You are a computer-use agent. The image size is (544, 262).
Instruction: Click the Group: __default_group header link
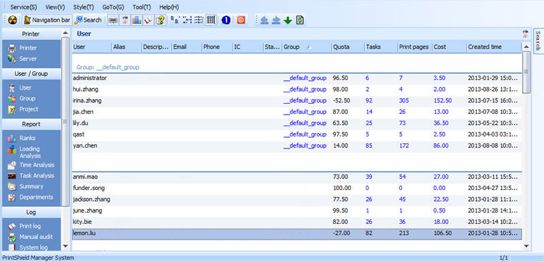108,67
